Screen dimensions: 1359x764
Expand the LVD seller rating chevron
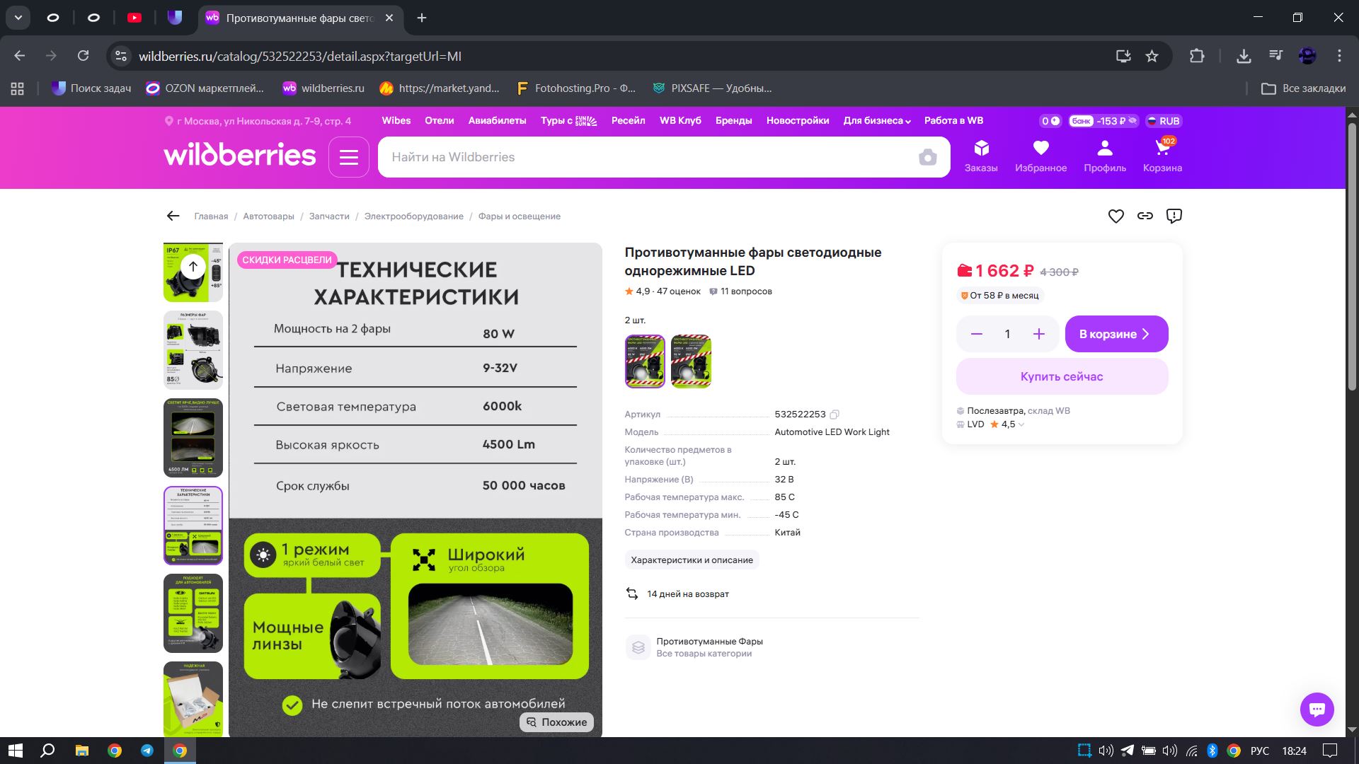(x=1021, y=425)
